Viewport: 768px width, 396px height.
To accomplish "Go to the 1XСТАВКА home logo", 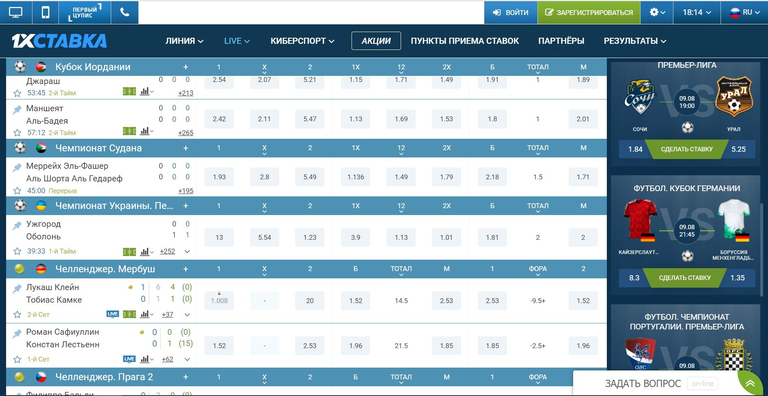I will [x=59, y=41].
